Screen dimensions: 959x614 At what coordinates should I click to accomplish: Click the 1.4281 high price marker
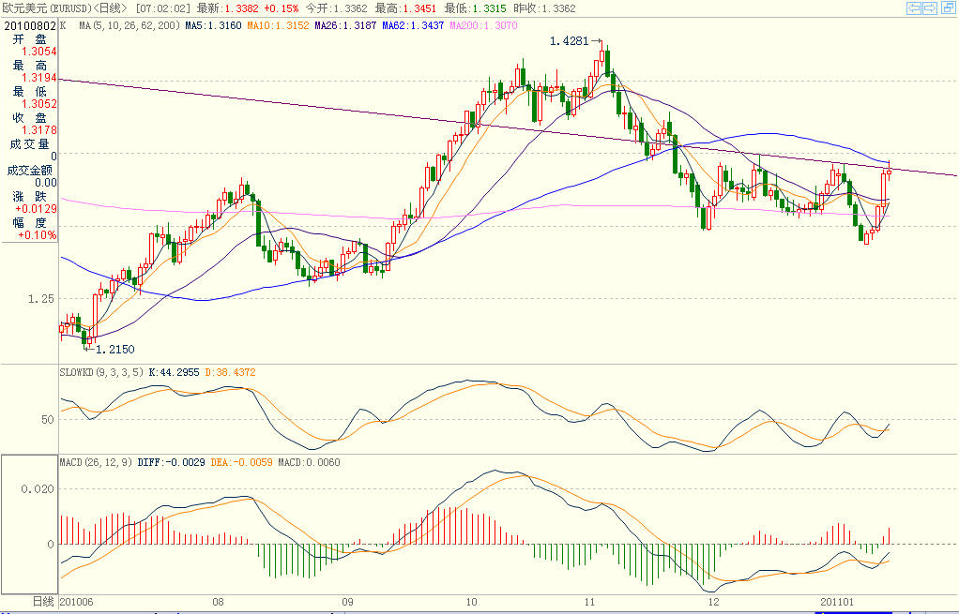coord(569,41)
